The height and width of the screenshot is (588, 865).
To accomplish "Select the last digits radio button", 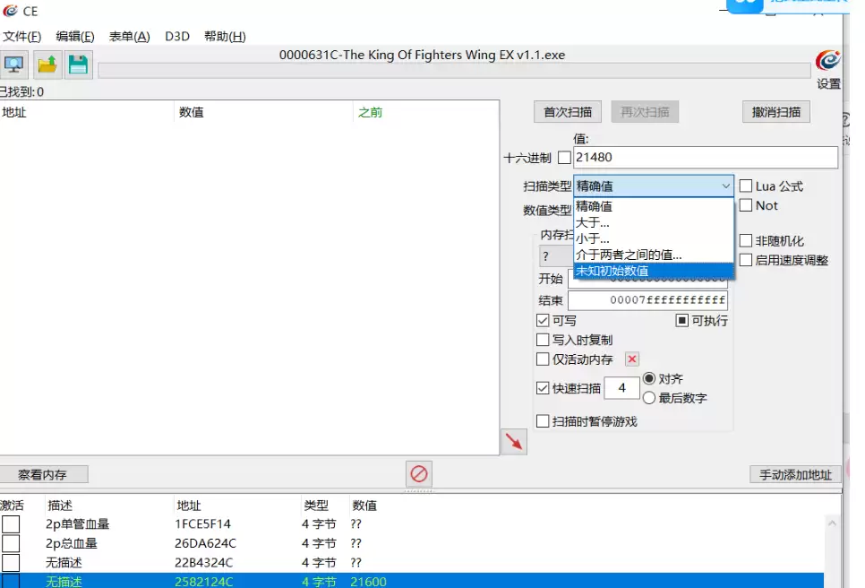I will (649, 398).
